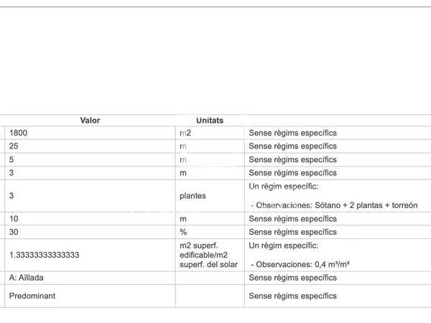Image resolution: width=431 pixels, height=323 pixels.
Task: Click Sense règims específics in the 1800 row
Action: click(293, 133)
